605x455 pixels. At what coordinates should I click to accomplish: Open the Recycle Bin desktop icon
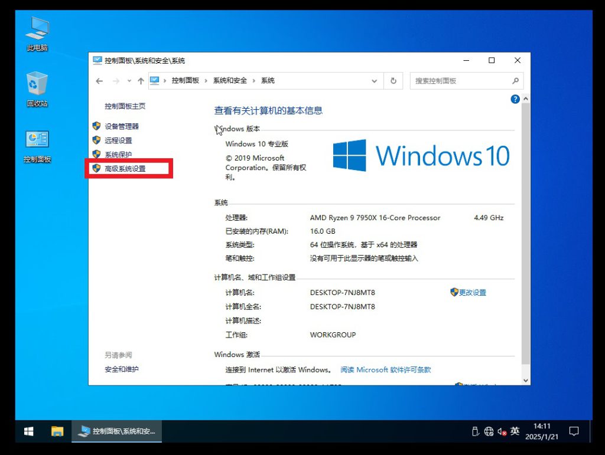coord(37,90)
